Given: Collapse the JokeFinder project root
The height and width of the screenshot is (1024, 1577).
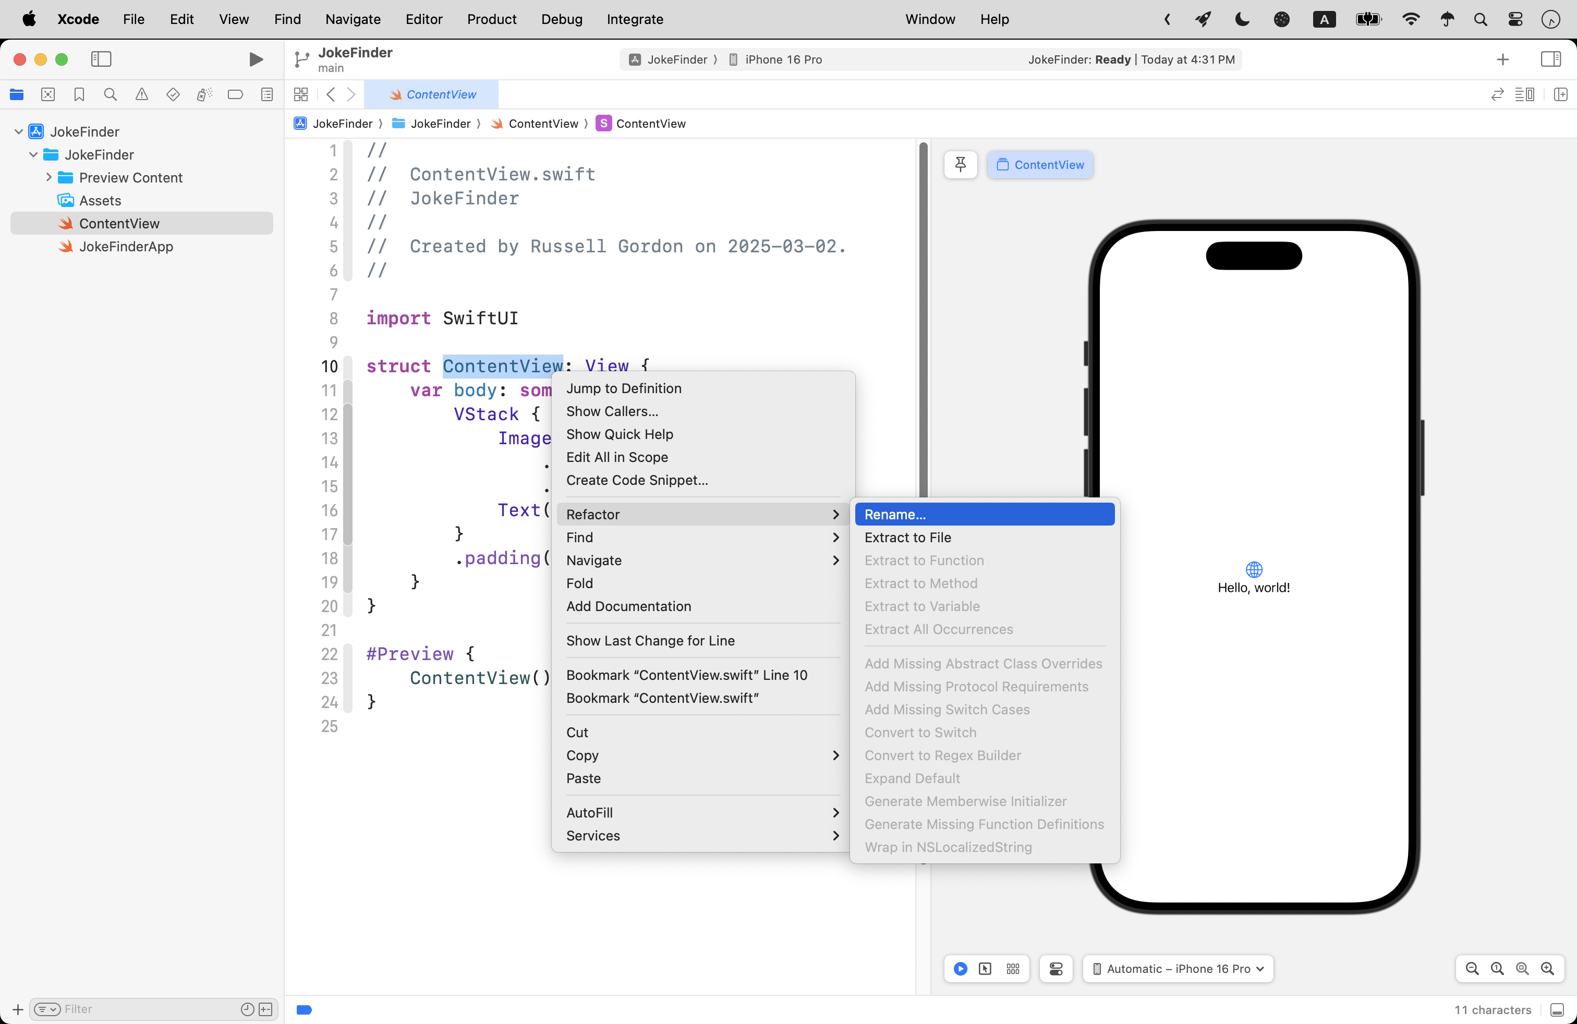Looking at the screenshot, I should point(19,132).
